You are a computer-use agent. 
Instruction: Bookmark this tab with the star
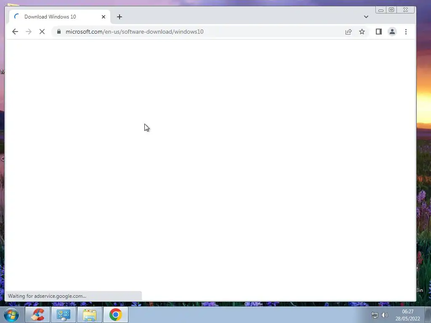(362, 32)
